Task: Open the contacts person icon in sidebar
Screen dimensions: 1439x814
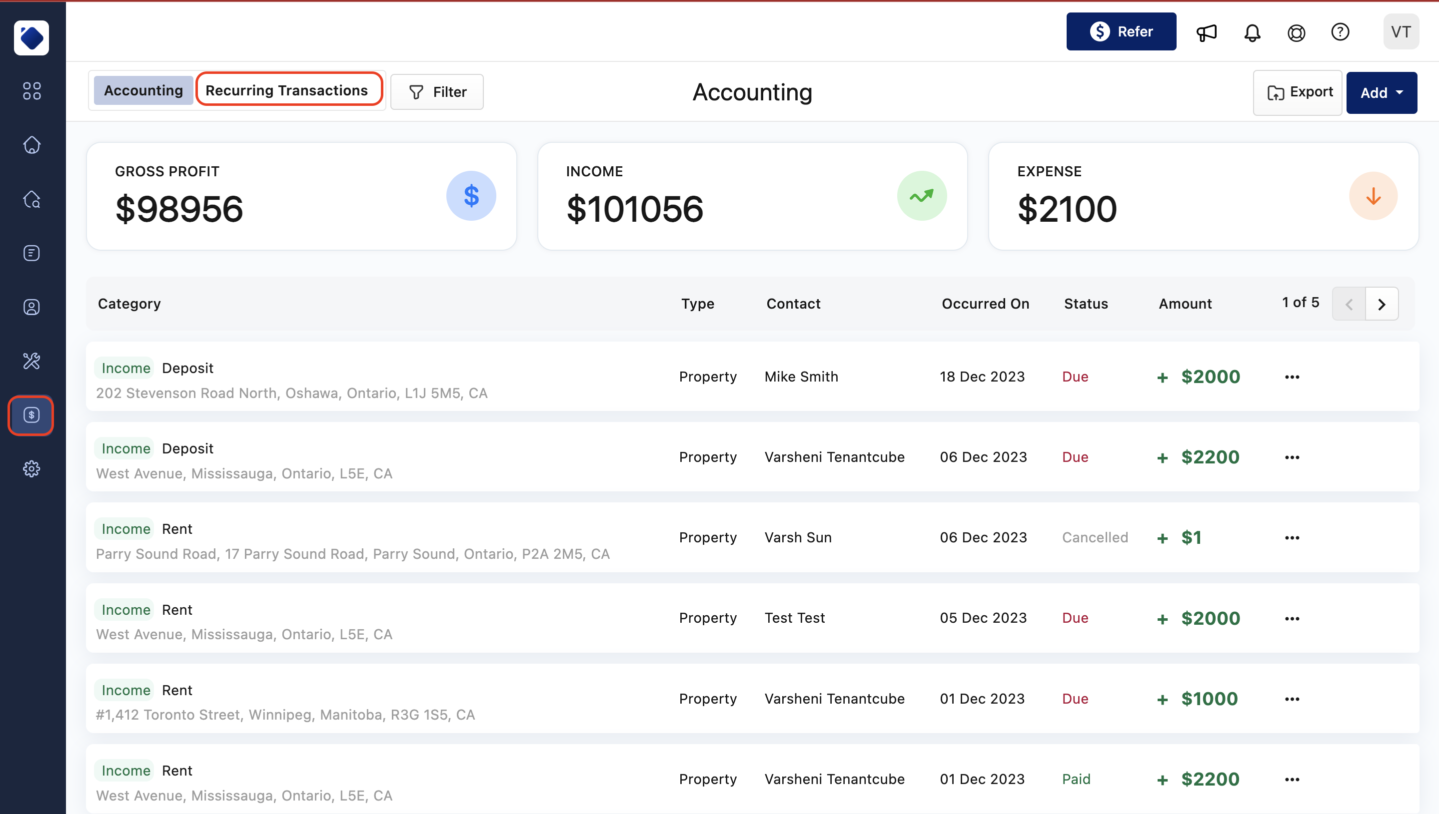Action: 32,307
